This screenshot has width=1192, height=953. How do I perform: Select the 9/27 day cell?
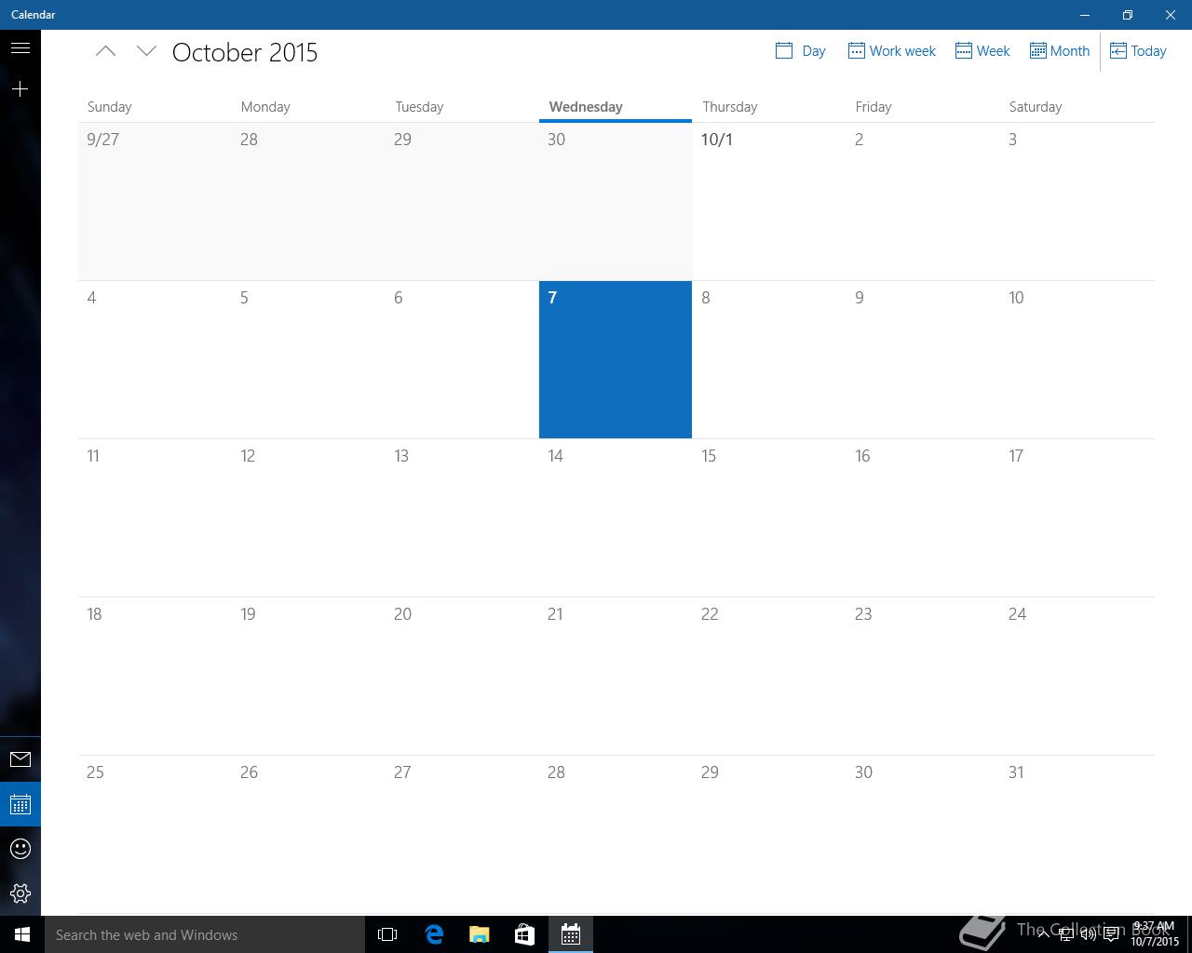(x=155, y=201)
